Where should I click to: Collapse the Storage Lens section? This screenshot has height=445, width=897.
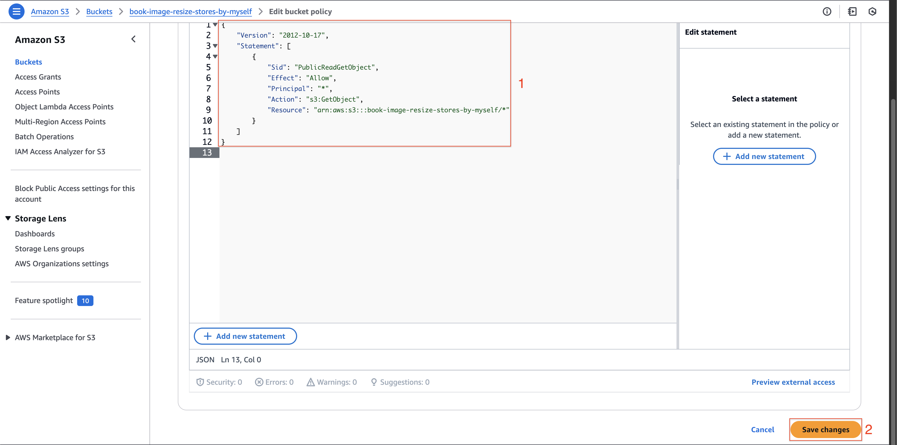pyautogui.click(x=8, y=218)
